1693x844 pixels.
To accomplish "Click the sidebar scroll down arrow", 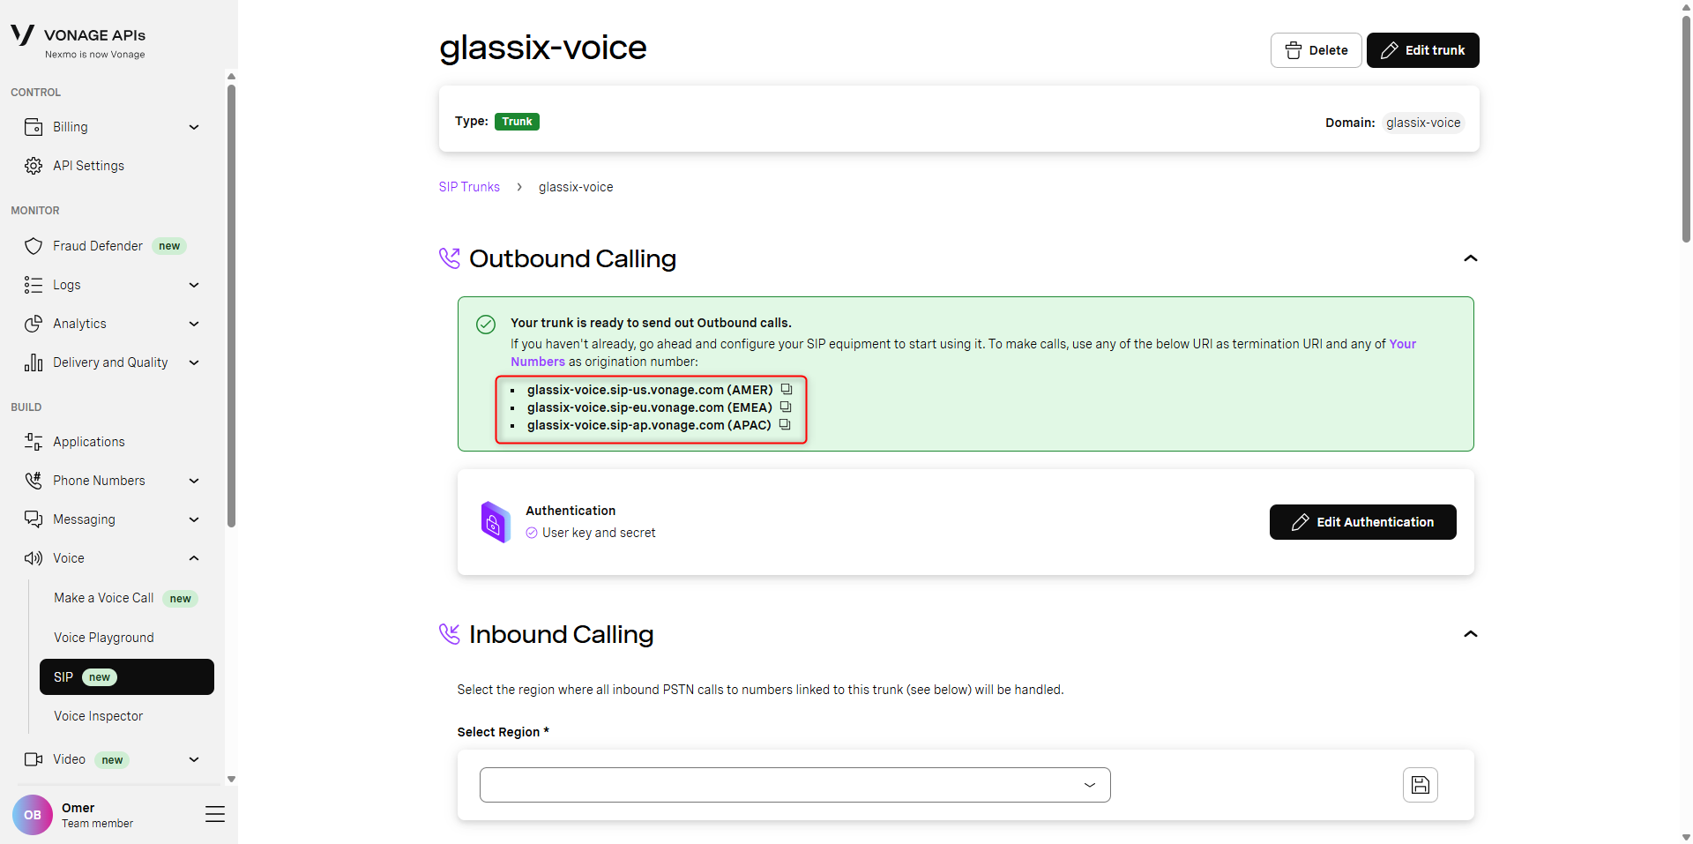I will point(231,780).
